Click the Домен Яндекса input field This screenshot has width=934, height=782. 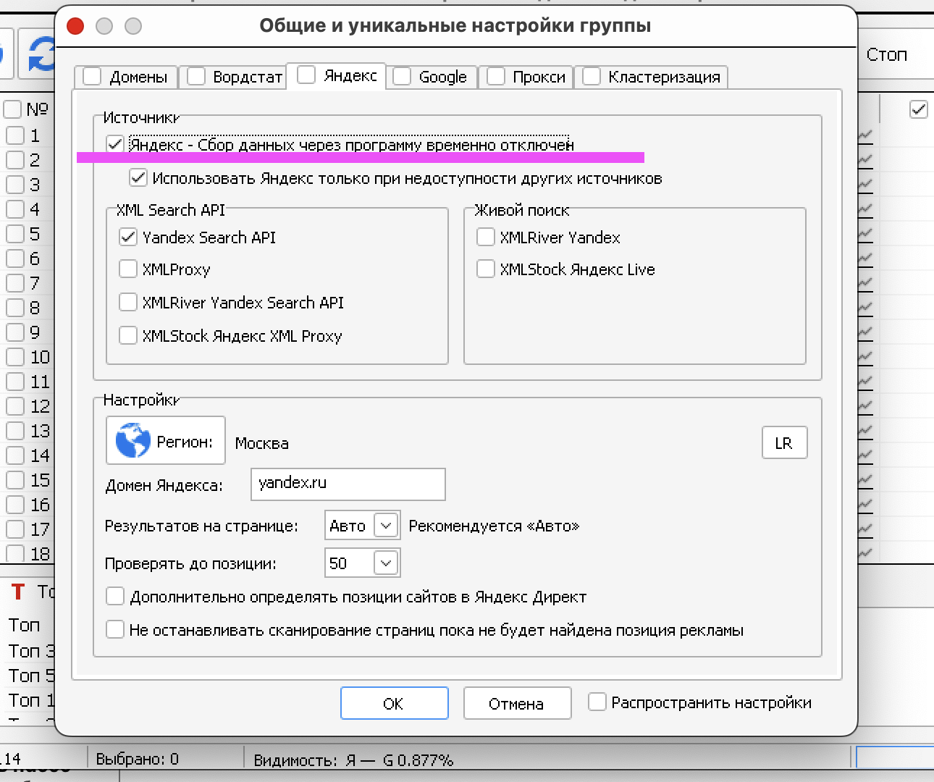point(348,484)
